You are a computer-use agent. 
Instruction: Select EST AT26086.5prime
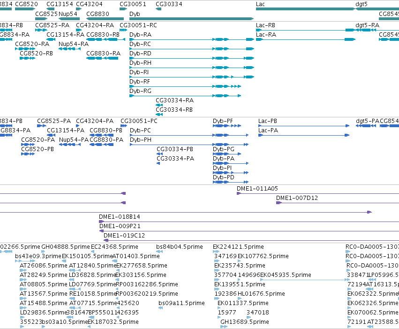pos(44,266)
